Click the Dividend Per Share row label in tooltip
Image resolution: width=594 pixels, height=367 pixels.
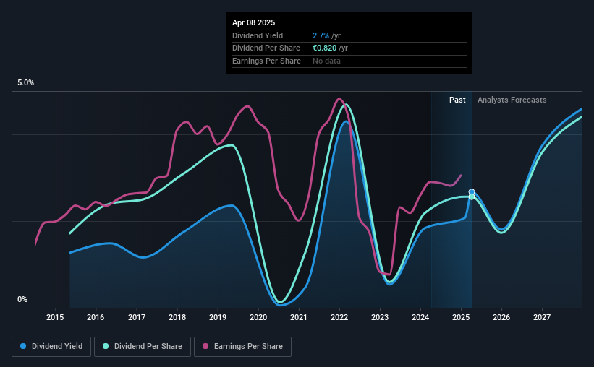pyautogui.click(x=266, y=48)
